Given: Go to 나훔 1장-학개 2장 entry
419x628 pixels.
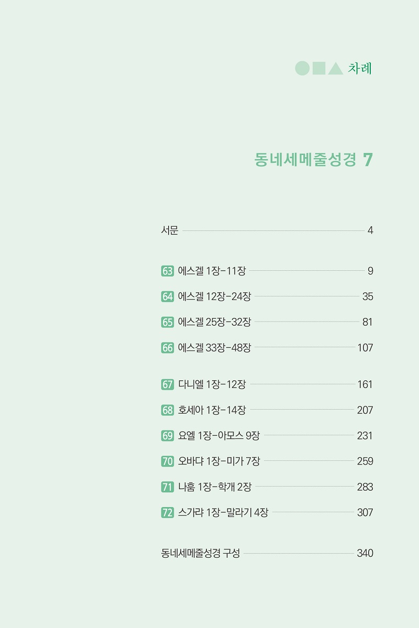Looking at the screenshot, I should point(267,487).
